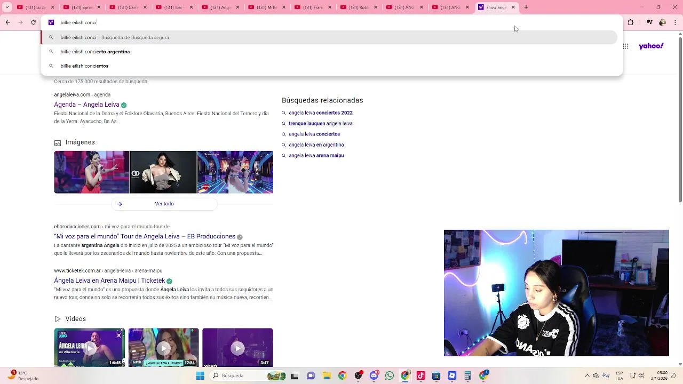Open TikTok from the taskbar
This screenshot has height=384, width=683.
[x=420, y=375]
